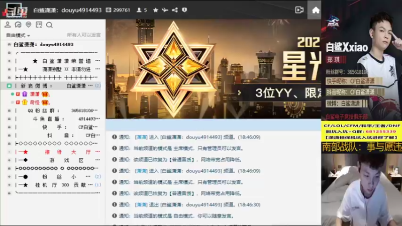The image size is (402, 226).
Task: Select the root channel 白鲨潇潇: douyu4914493
Action: click(44, 44)
